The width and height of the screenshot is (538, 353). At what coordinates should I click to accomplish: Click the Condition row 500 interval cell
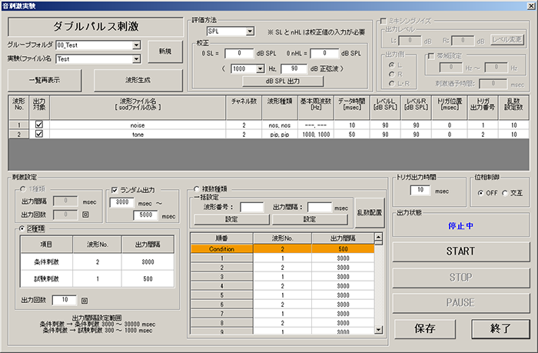point(343,249)
